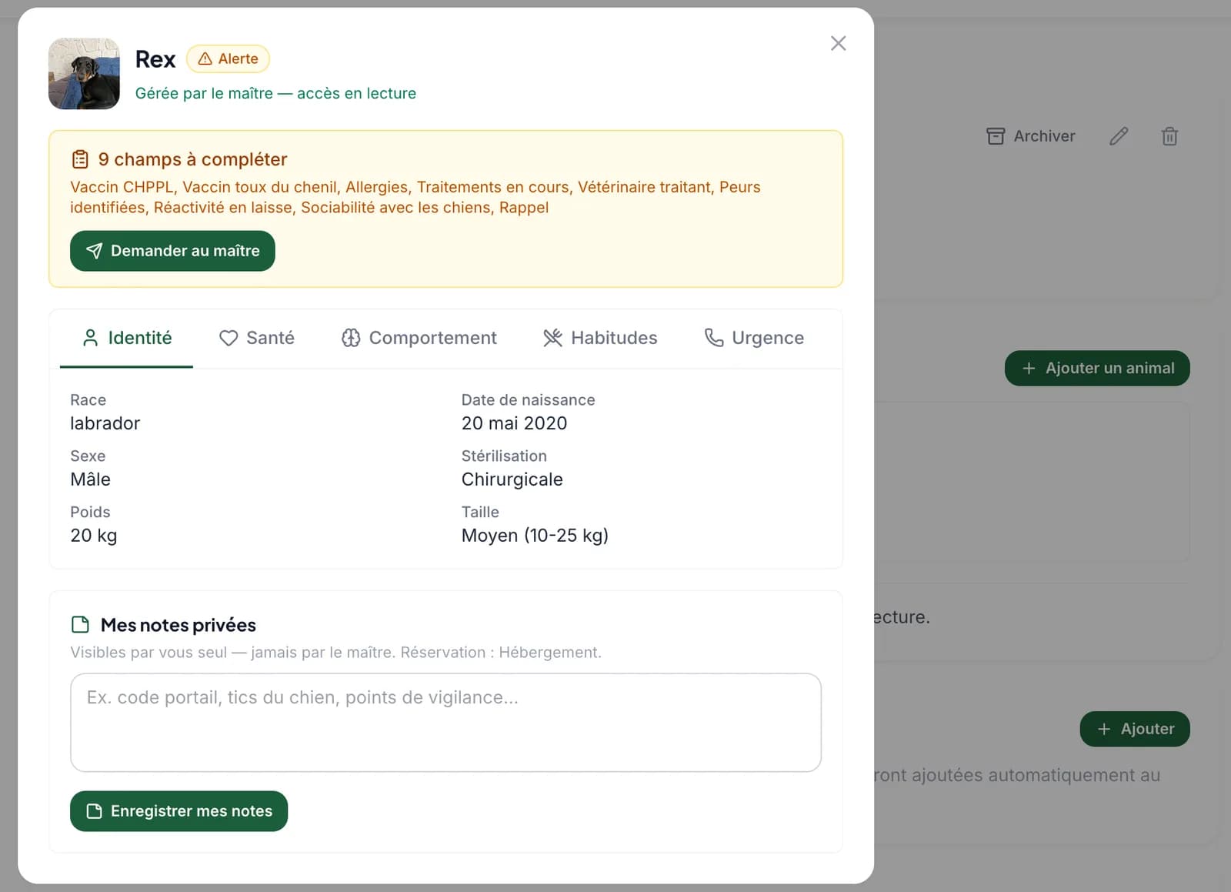
Task: Click the person icon on Identité
Action: tap(90, 338)
